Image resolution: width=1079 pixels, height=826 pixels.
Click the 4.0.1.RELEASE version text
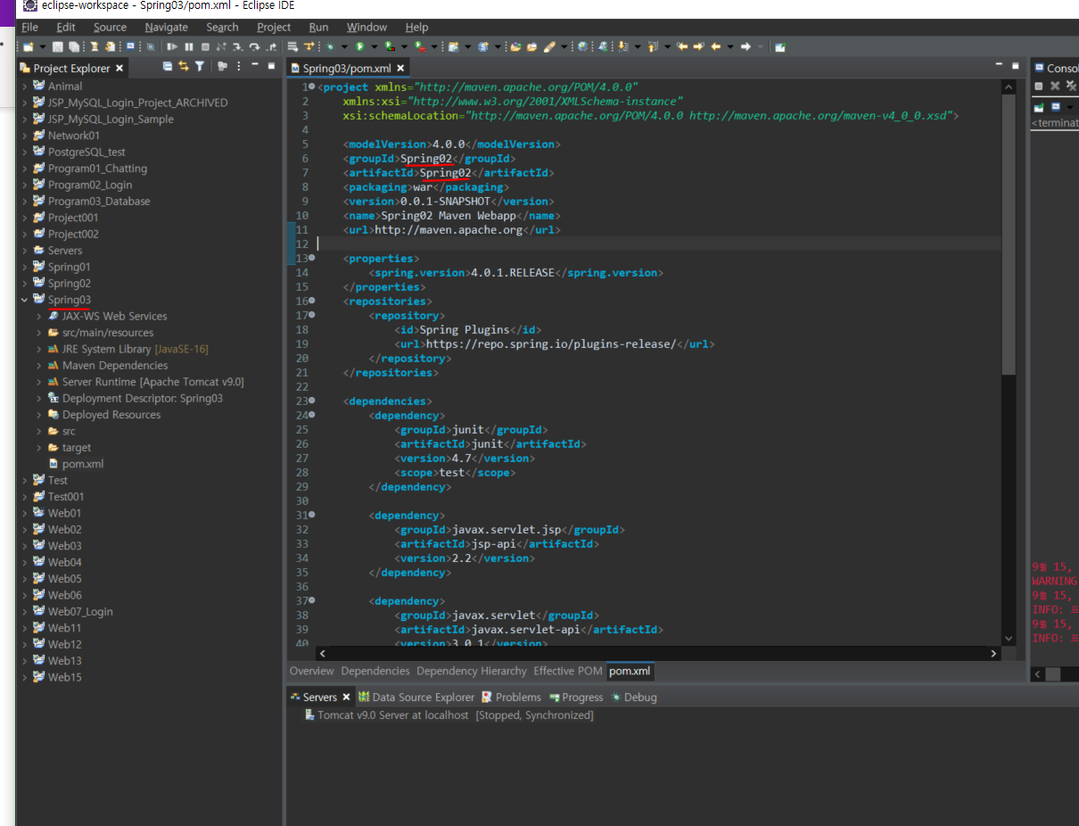(x=512, y=272)
